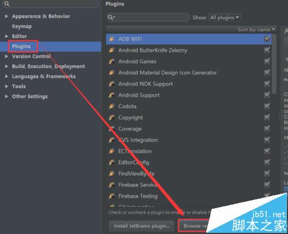288x234 pixels.
Task: Select the Codota plugin row
Action: pyautogui.click(x=189, y=106)
